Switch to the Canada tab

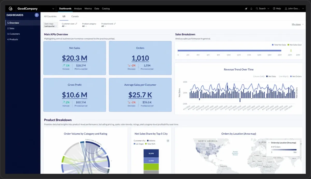tap(75, 16)
